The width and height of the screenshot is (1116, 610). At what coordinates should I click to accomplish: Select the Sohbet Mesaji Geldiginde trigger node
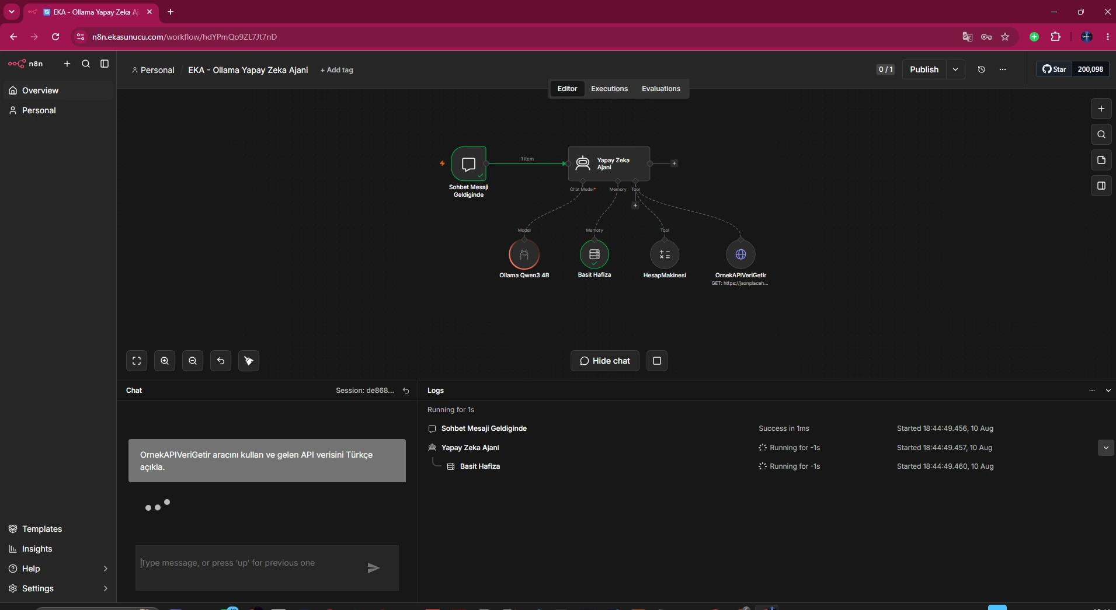pos(468,163)
